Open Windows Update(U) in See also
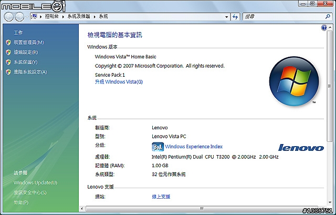 coord(35,182)
